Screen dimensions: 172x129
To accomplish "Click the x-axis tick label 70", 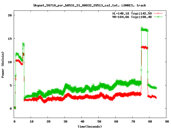I will 133,121.
